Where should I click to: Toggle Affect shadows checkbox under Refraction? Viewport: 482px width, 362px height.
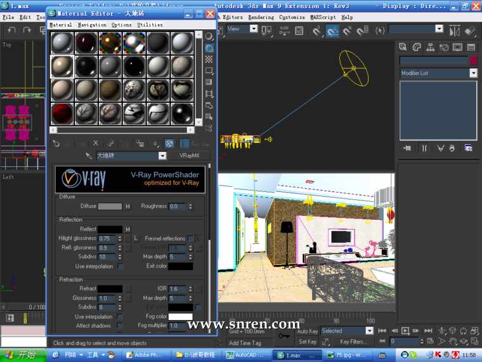pyautogui.click(x=120, y=326)
